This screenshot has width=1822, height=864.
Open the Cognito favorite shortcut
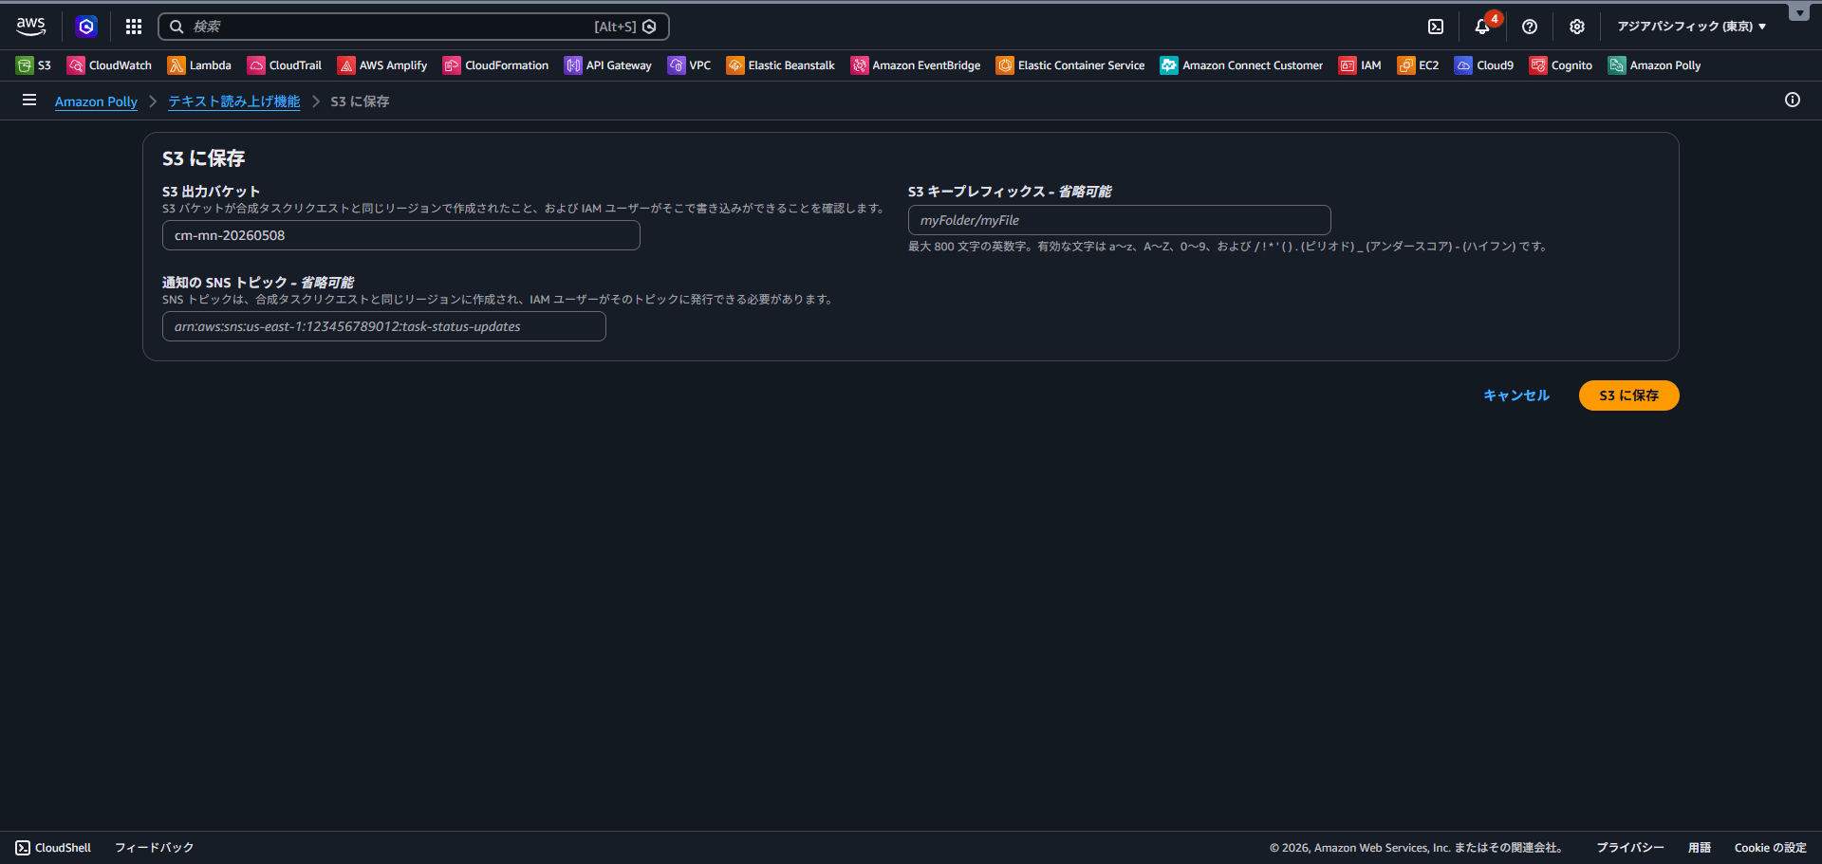[1561, 65]
